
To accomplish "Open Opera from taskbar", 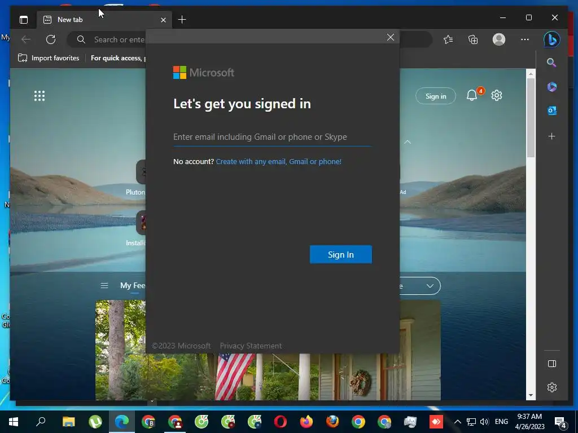I will [x=281, y=422].
